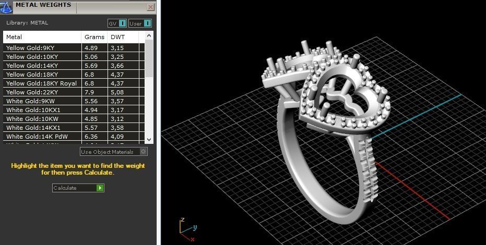Screen dimensions: 486x245
Task: Select White Gold:10KX1 row
Action: (74, 110)
